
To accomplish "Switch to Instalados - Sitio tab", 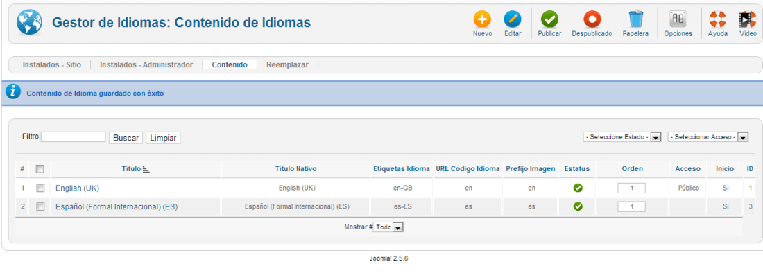I will (51, 64).
